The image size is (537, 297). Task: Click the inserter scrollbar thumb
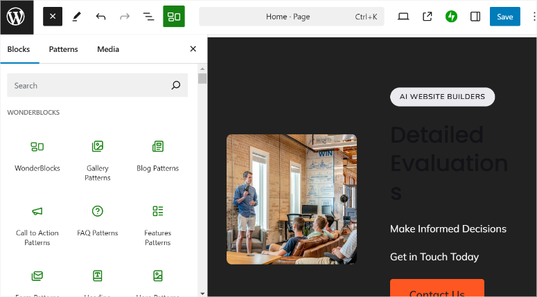tap(202, 78)
